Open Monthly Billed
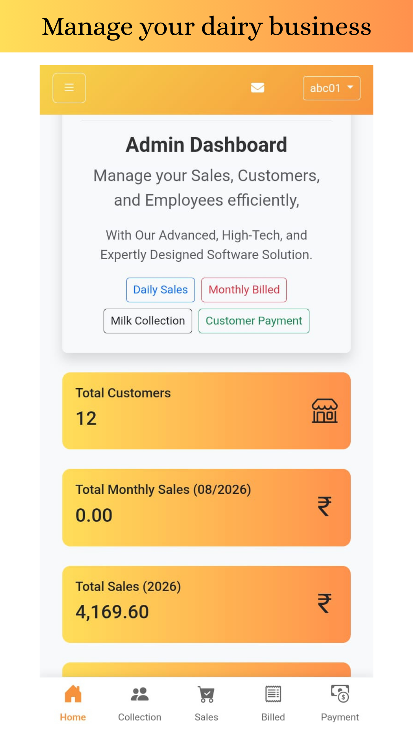Screen dimensions: 413x735 [244, 290]
